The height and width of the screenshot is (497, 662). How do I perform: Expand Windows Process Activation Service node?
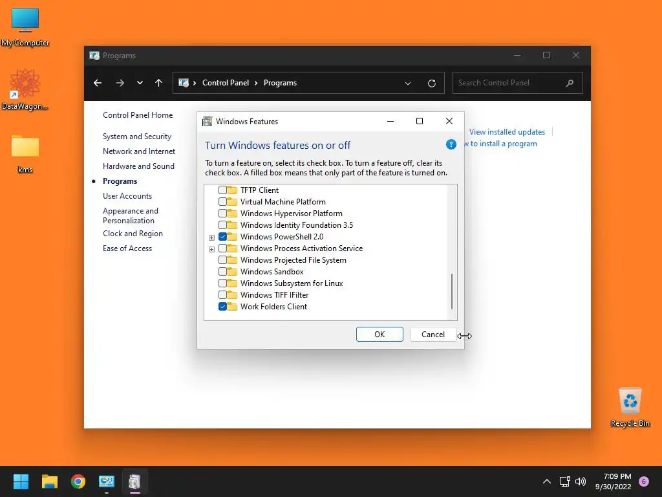click(211, 249)
